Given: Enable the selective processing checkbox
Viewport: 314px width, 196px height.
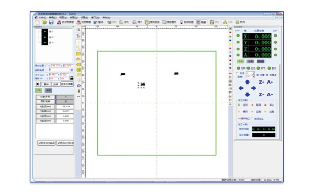Looking at the screenshot, I should pyautogui.click(x=252, y=119).
